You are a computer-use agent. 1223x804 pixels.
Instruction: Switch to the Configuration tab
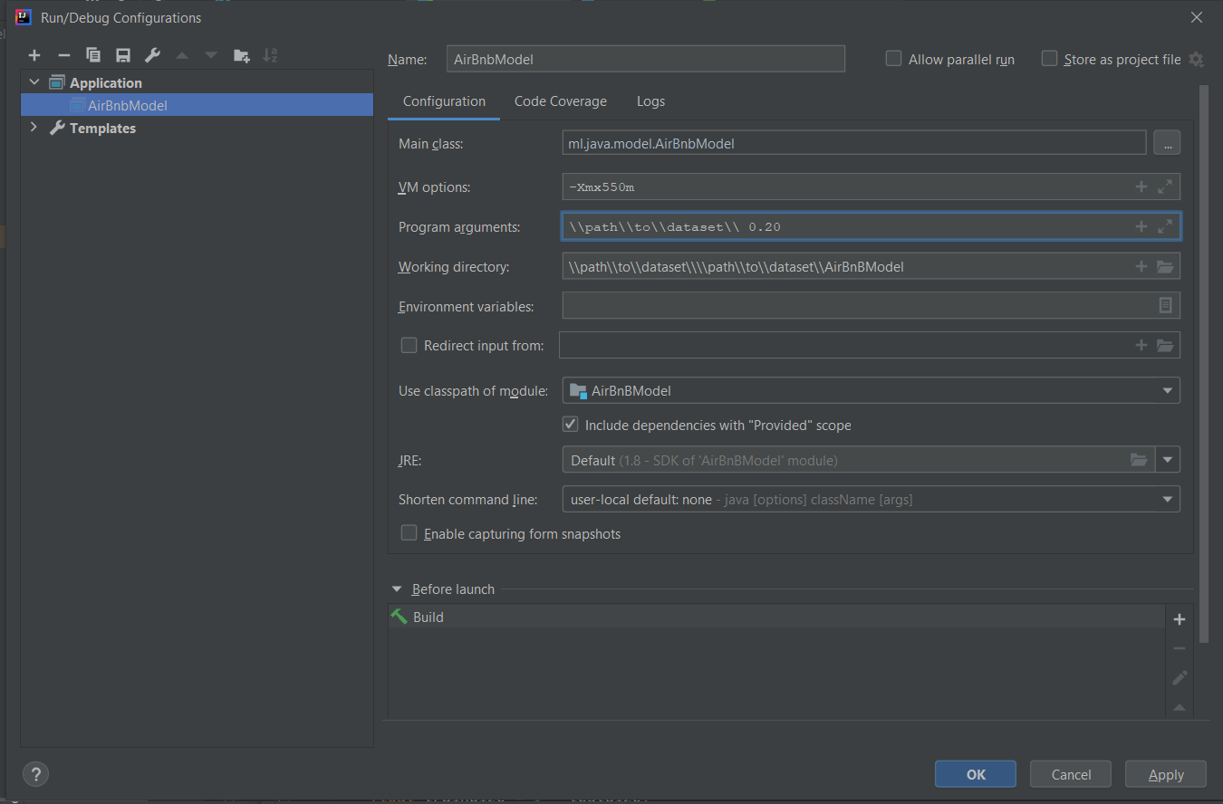(444, 101)
